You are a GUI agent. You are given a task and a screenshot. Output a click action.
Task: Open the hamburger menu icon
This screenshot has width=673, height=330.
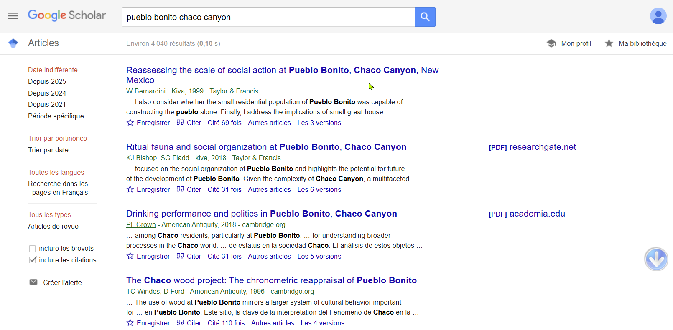pos(13,16)
